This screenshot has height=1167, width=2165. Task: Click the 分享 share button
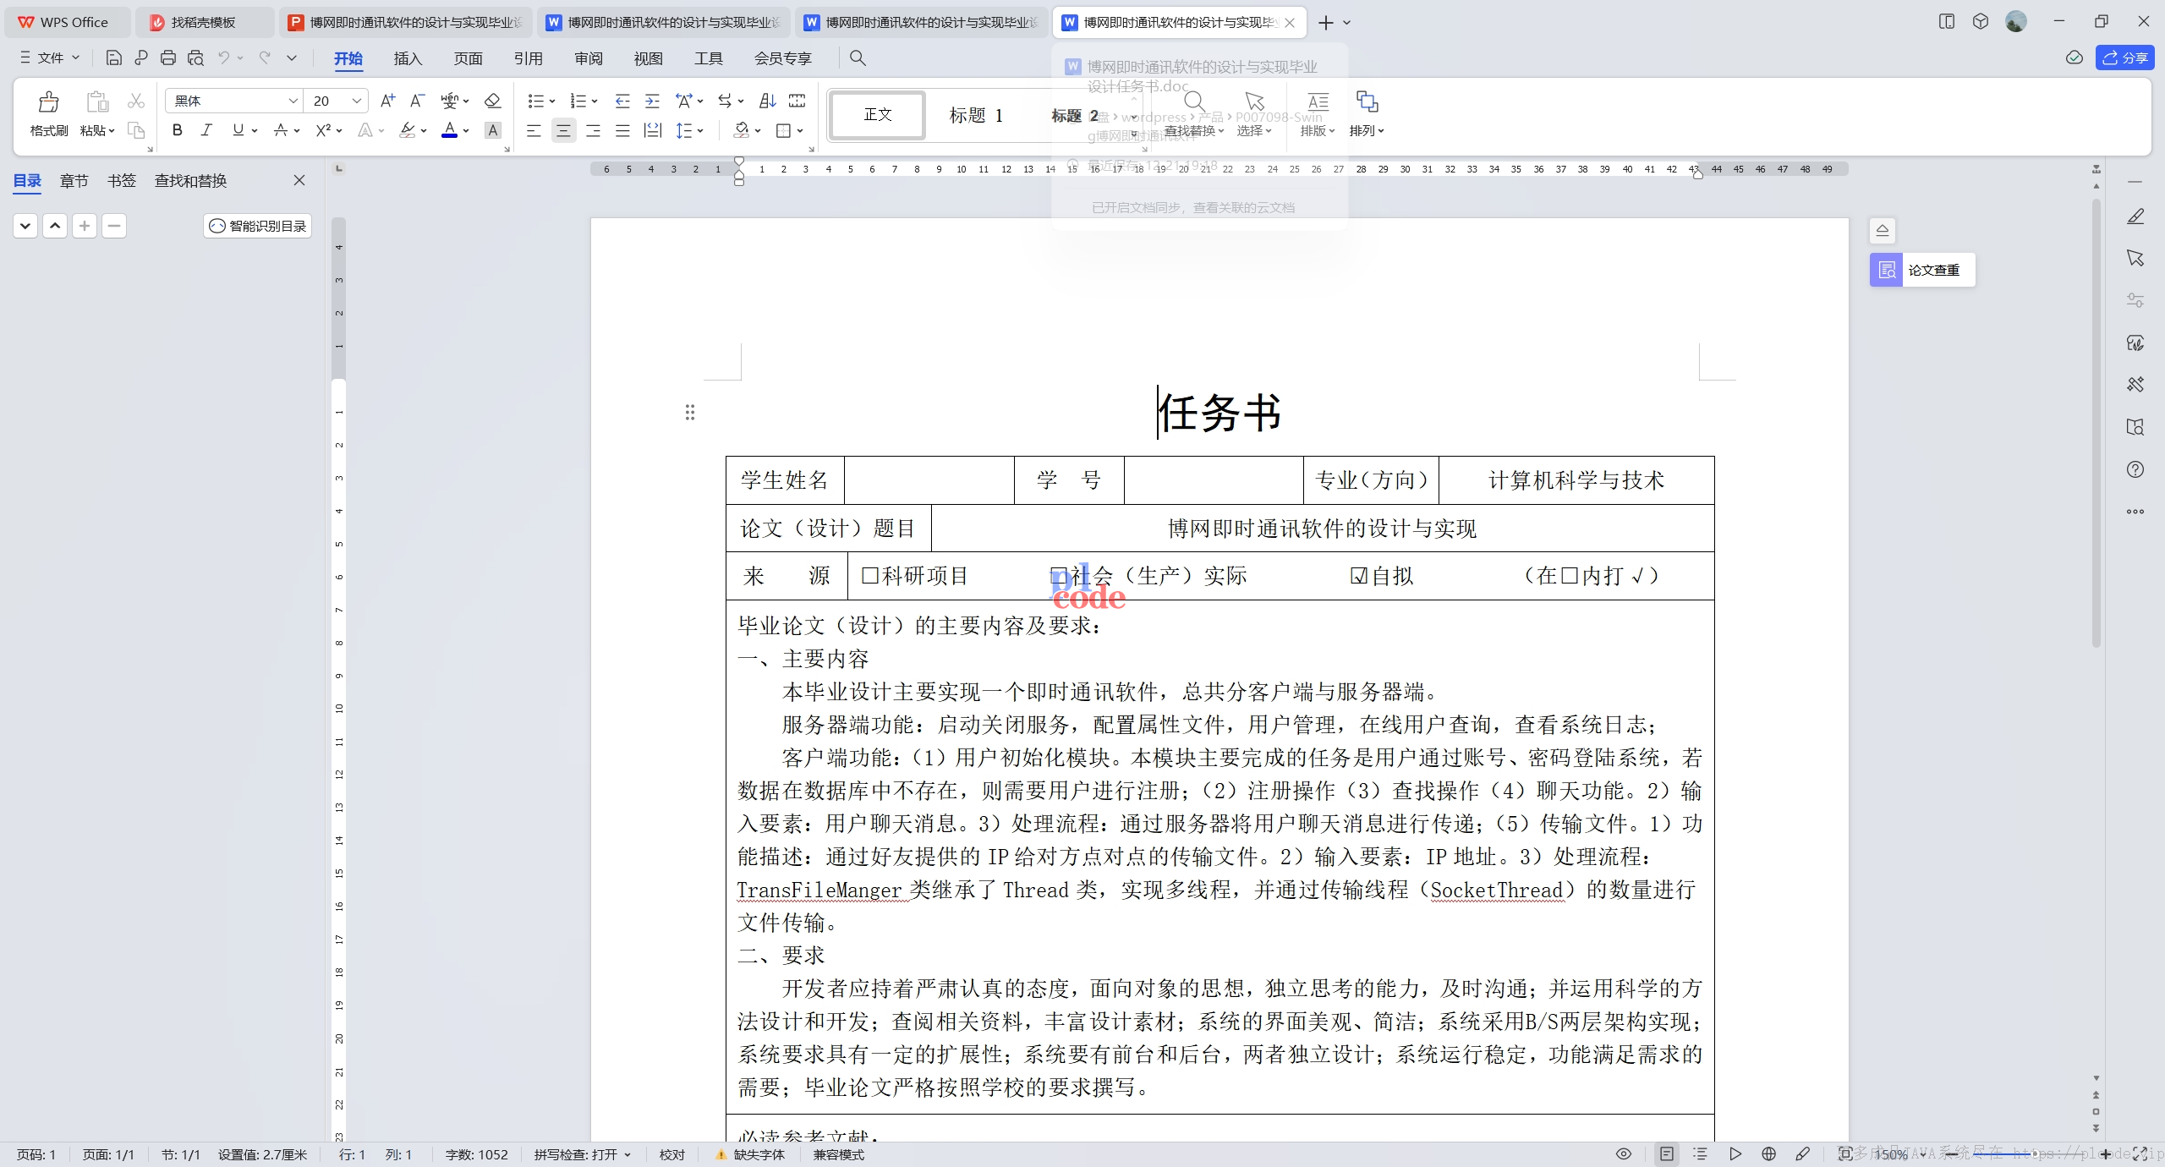pos(2124,58)
